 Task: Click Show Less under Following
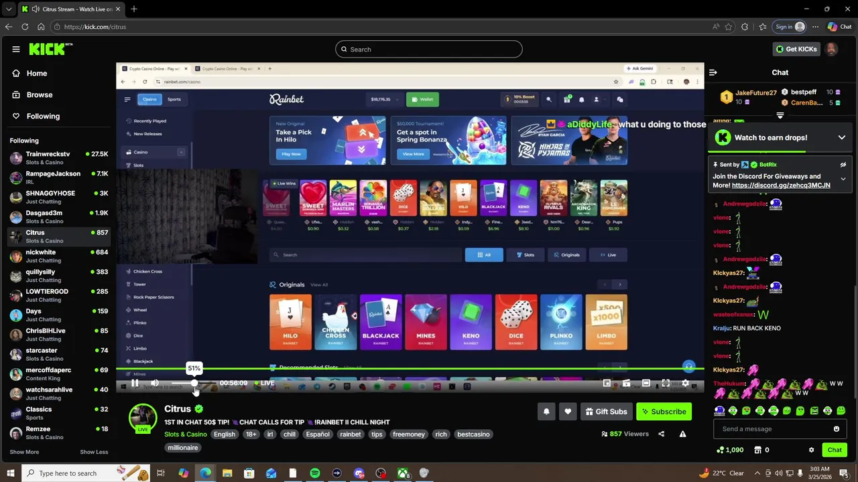(94, 452)
